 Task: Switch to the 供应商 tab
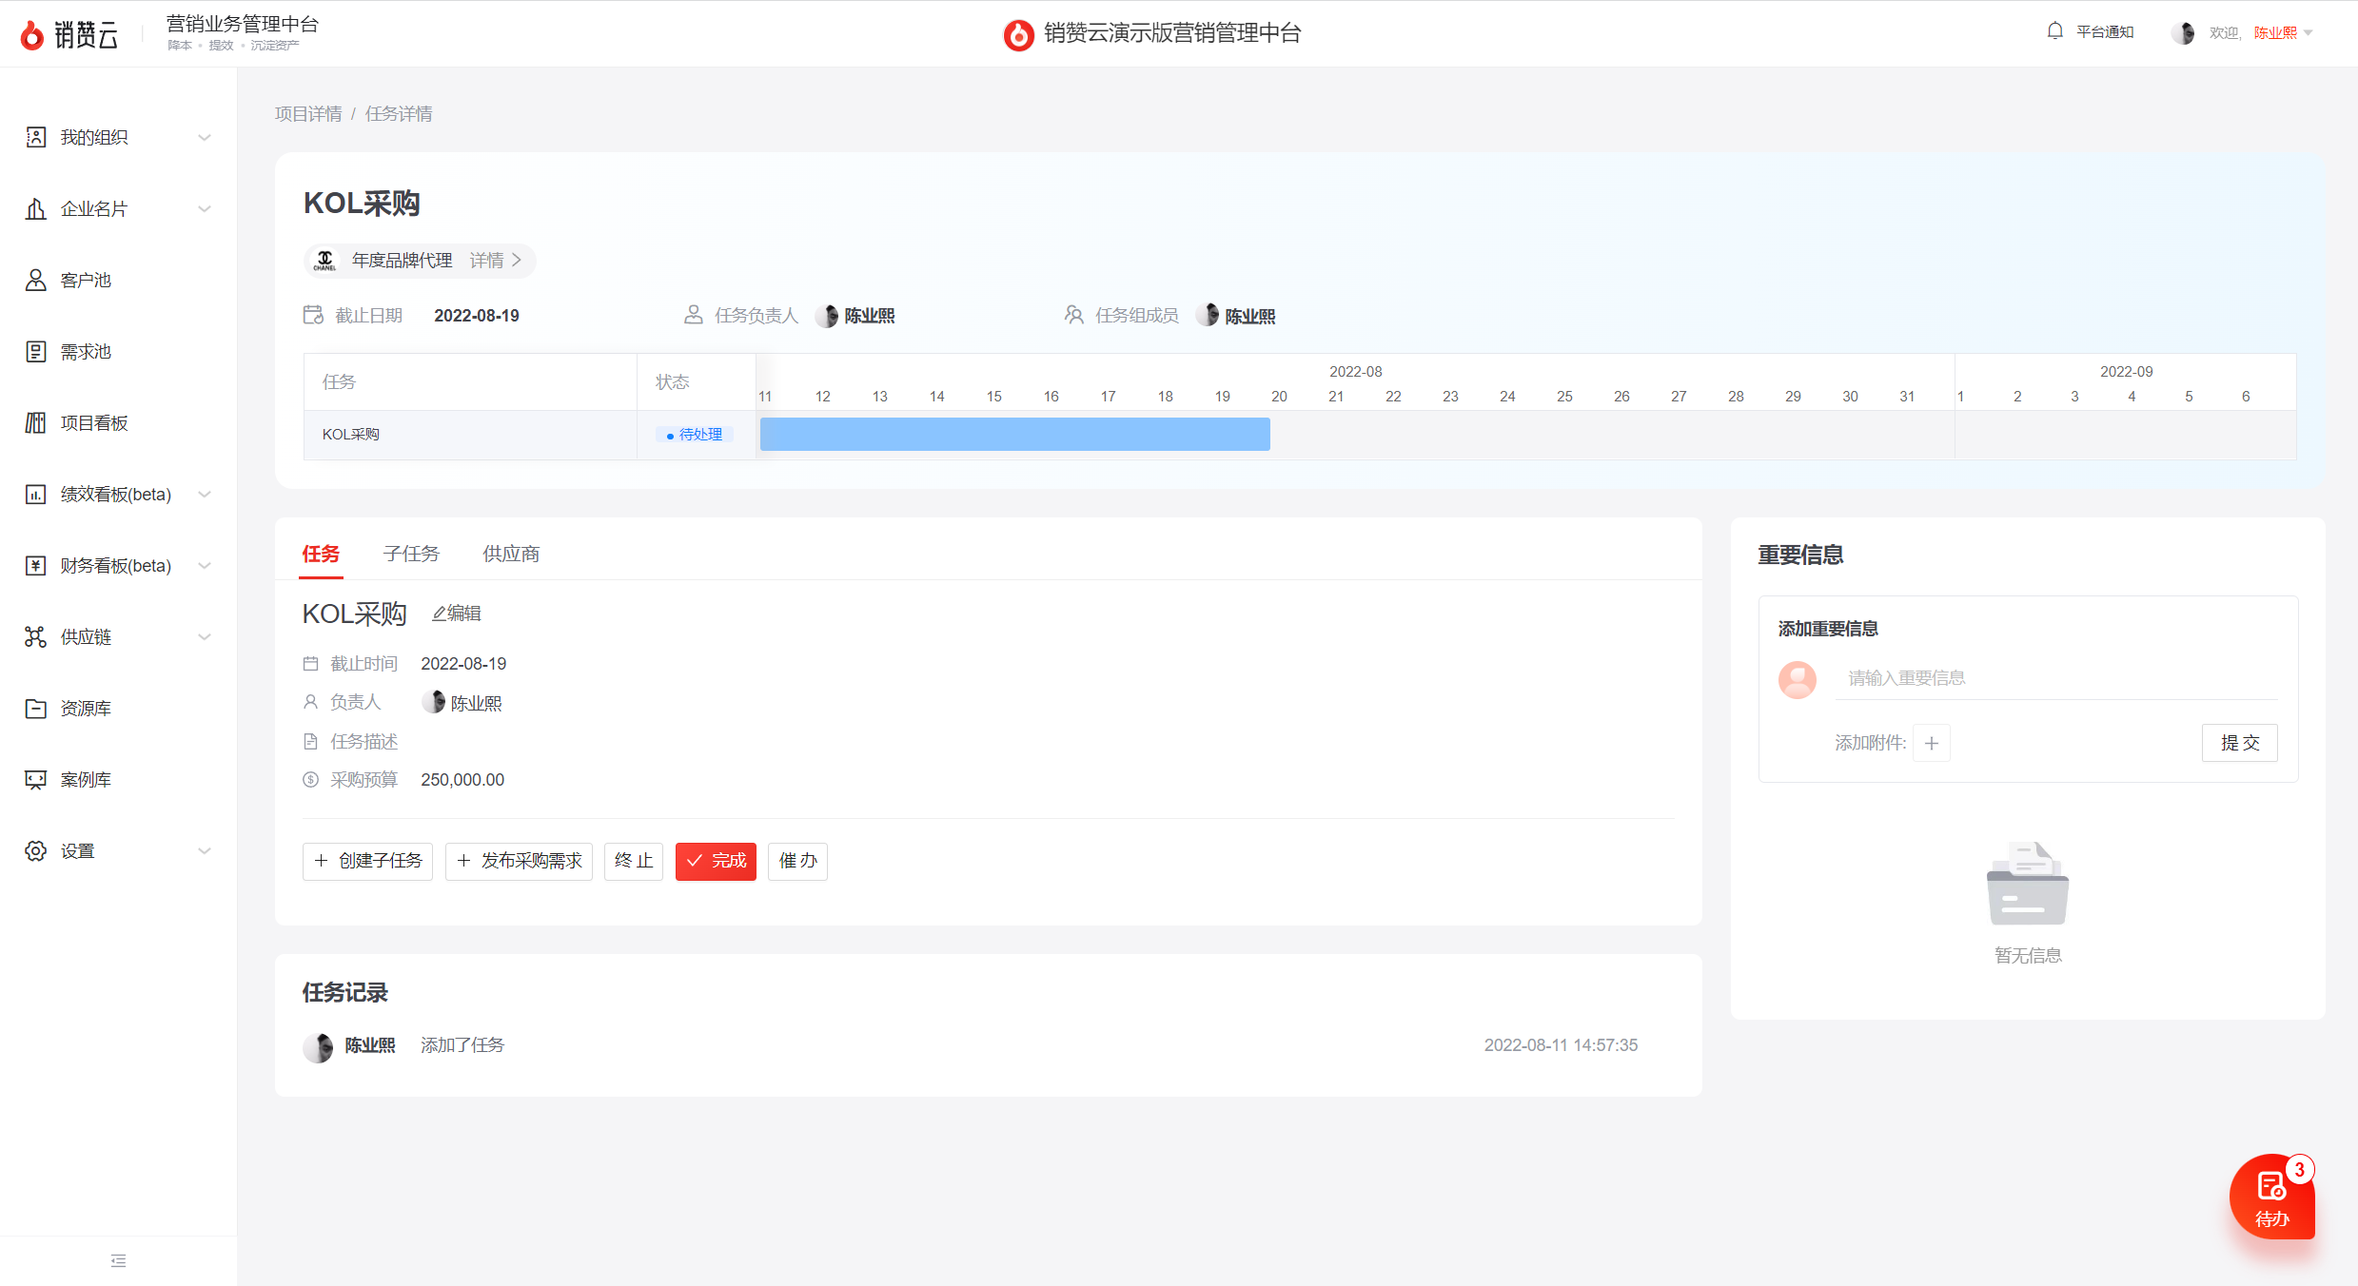(x=511, y=554)
